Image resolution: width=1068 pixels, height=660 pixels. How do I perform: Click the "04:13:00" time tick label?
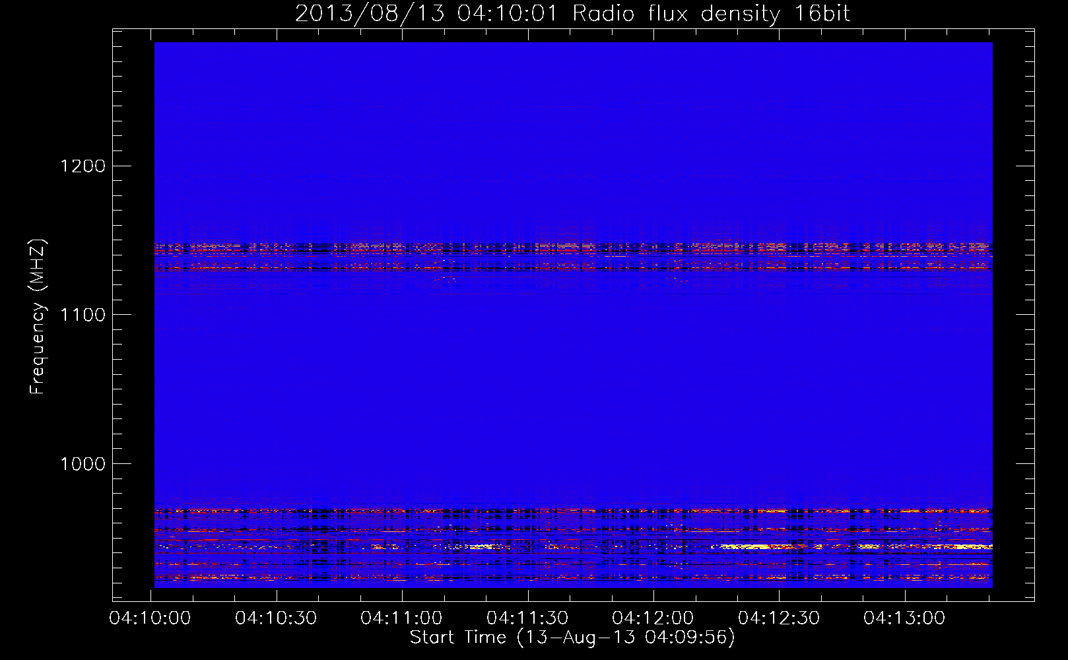(904, 618)
